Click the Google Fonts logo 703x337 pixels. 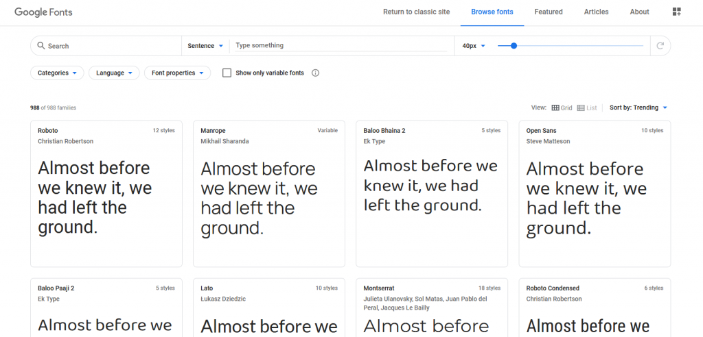click(43, 12)
